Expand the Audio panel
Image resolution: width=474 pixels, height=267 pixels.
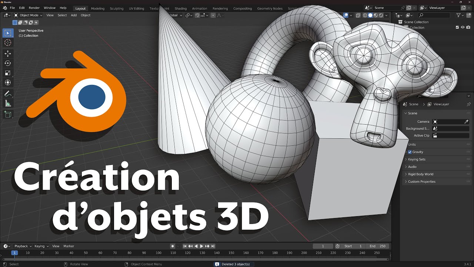(x=437, y=167)
